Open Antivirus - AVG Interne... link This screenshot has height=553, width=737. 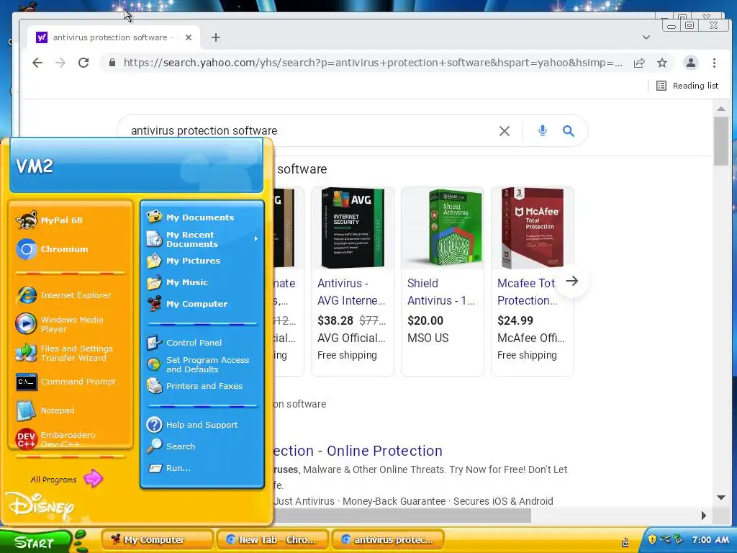tap(351, 292)
